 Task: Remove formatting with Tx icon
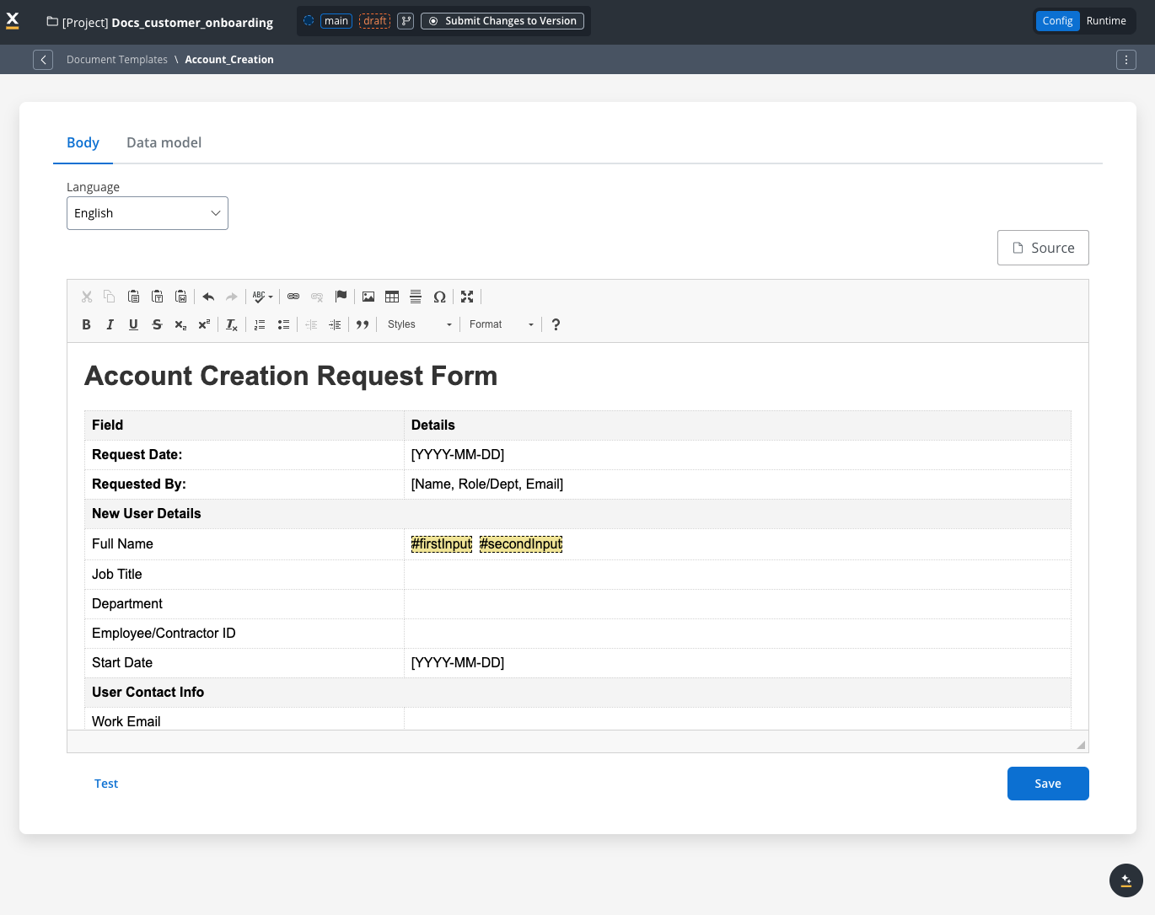(232, 324)
